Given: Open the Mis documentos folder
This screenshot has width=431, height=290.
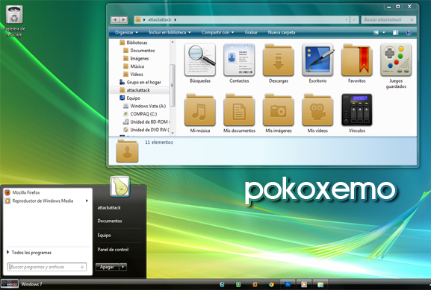Looking at the screenshot, I should (x=239, y=110).
